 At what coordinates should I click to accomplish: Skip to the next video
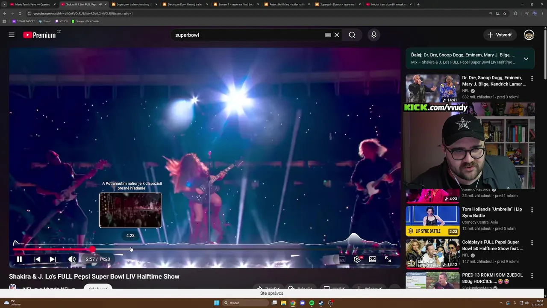tap(53, 259)
